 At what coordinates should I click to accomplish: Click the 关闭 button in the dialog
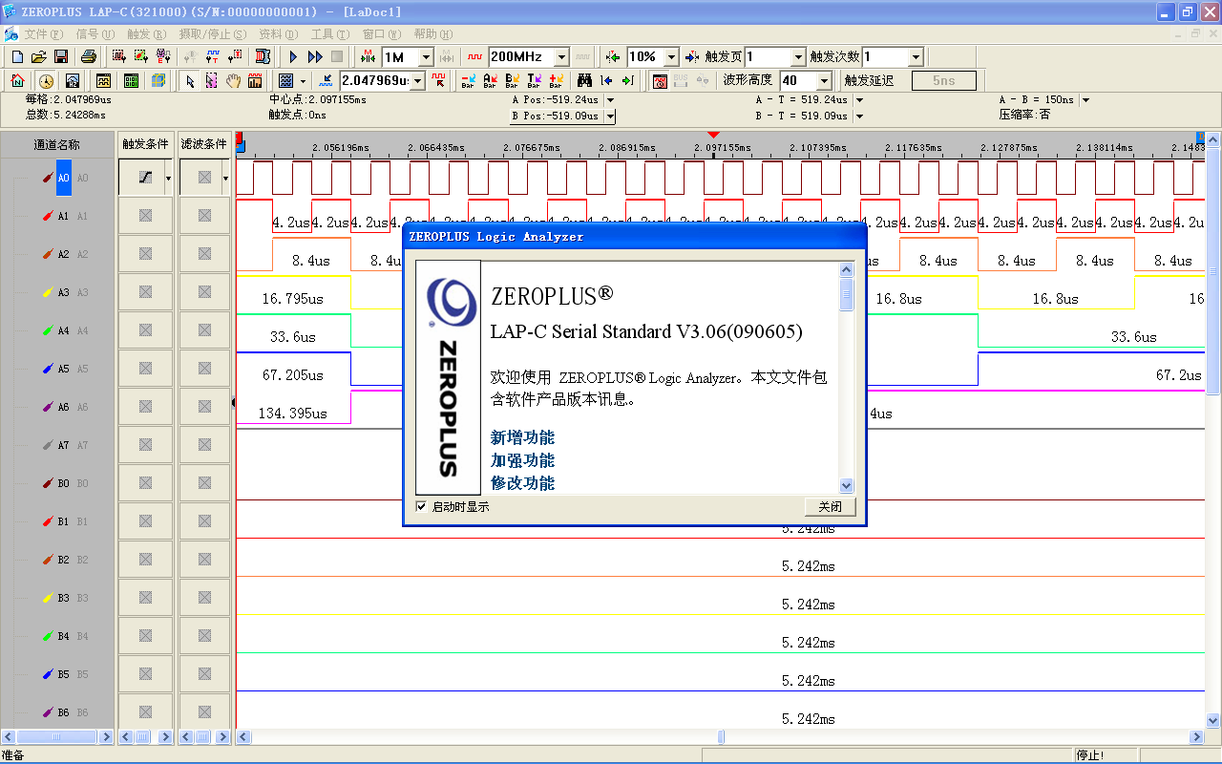[831, 507]
